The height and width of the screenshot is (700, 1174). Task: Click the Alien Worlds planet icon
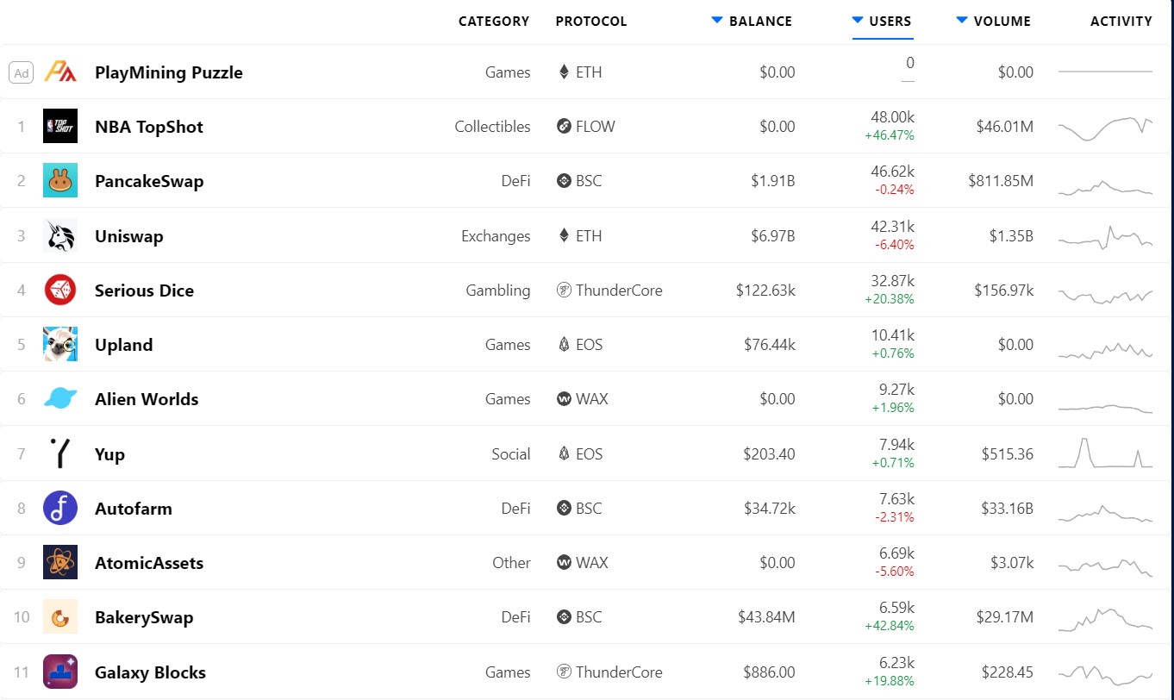click(59, 399)
